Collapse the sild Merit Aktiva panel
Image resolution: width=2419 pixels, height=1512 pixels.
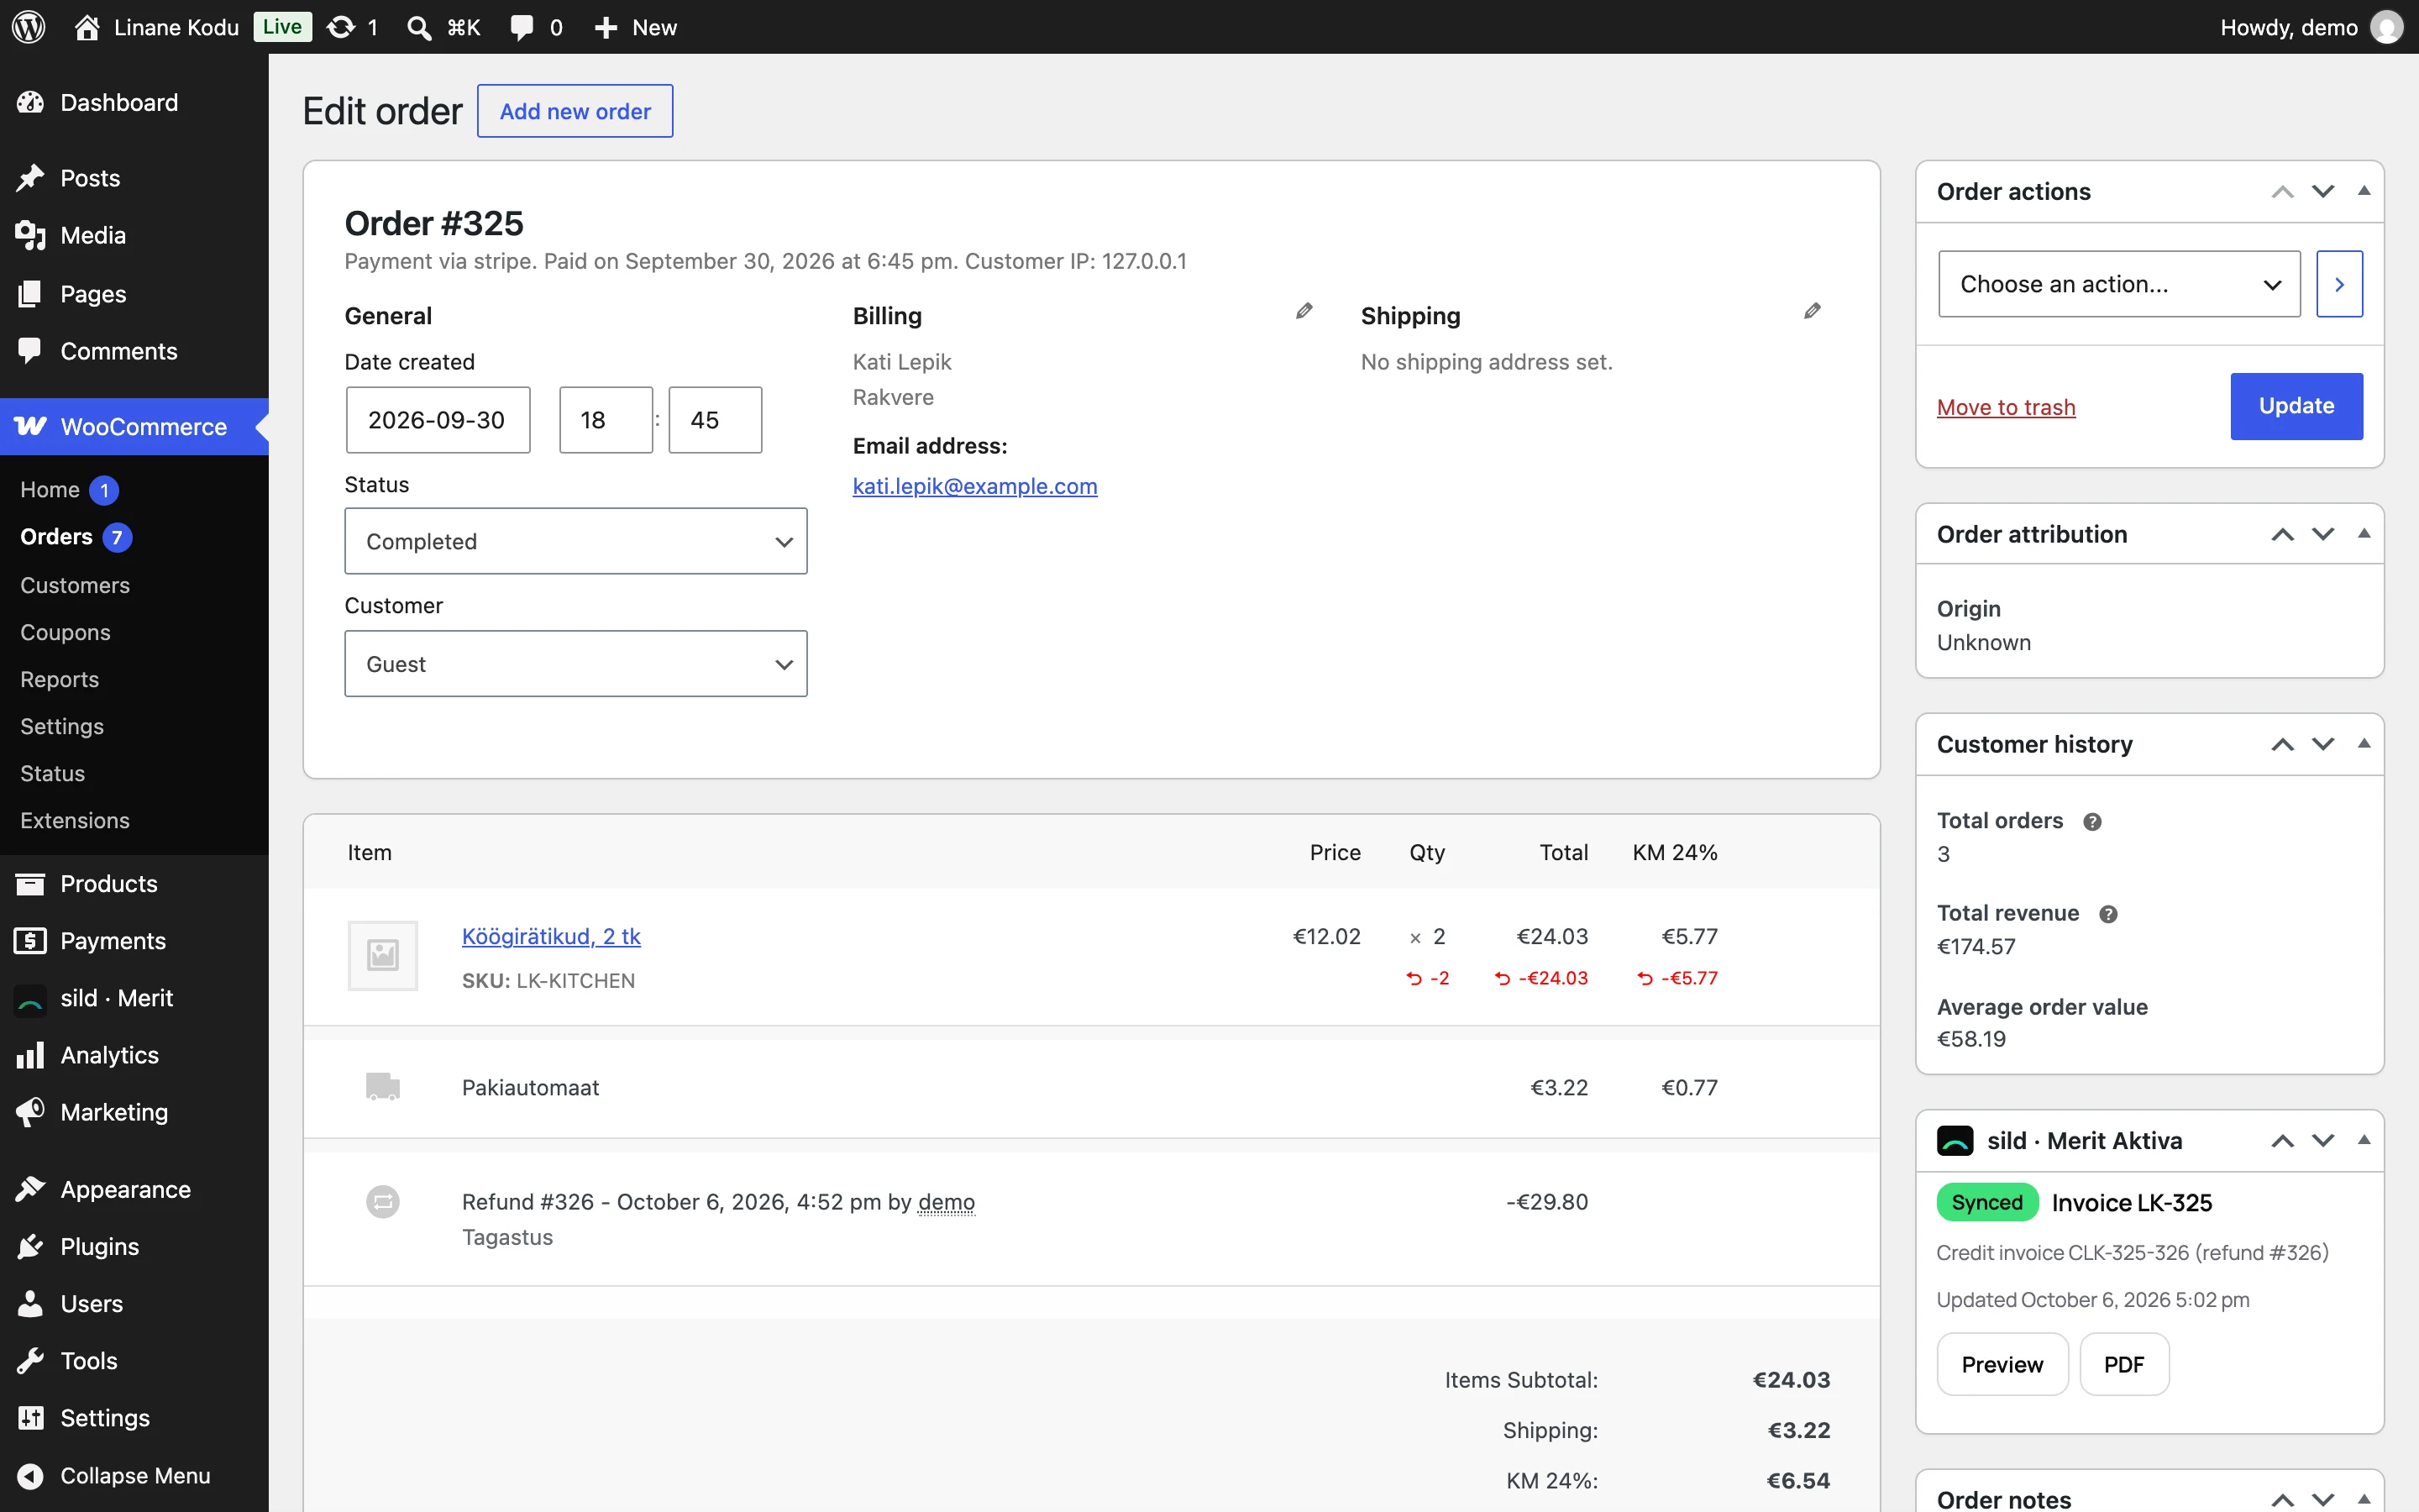pos(2364,1141)
